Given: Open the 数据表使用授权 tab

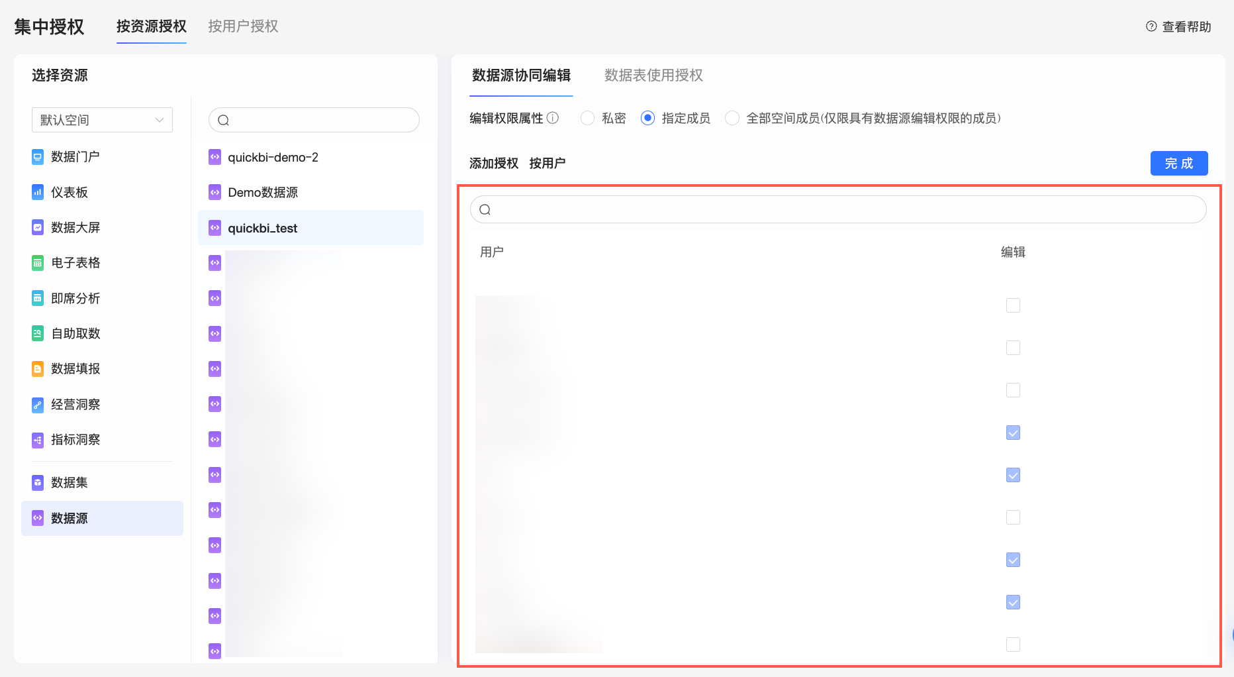Looking at the screenshot, I should [653, 76].
